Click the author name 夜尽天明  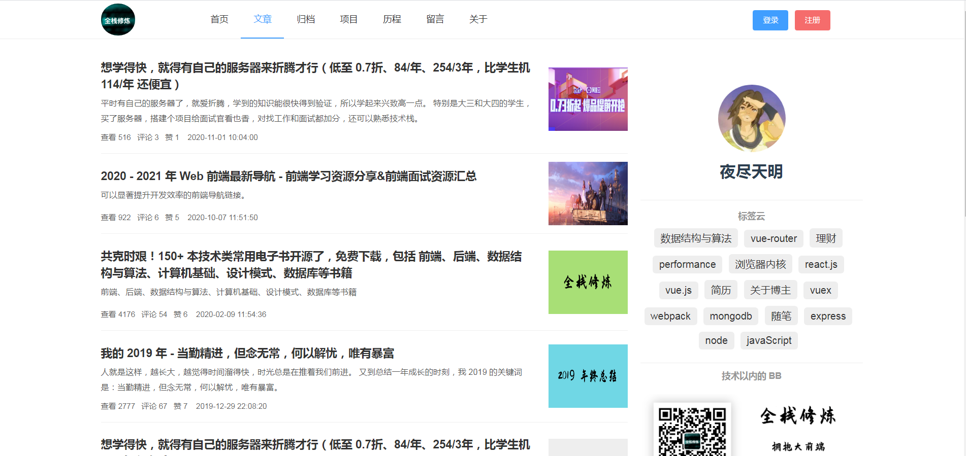pyautogui.click(x=751, y=172)
